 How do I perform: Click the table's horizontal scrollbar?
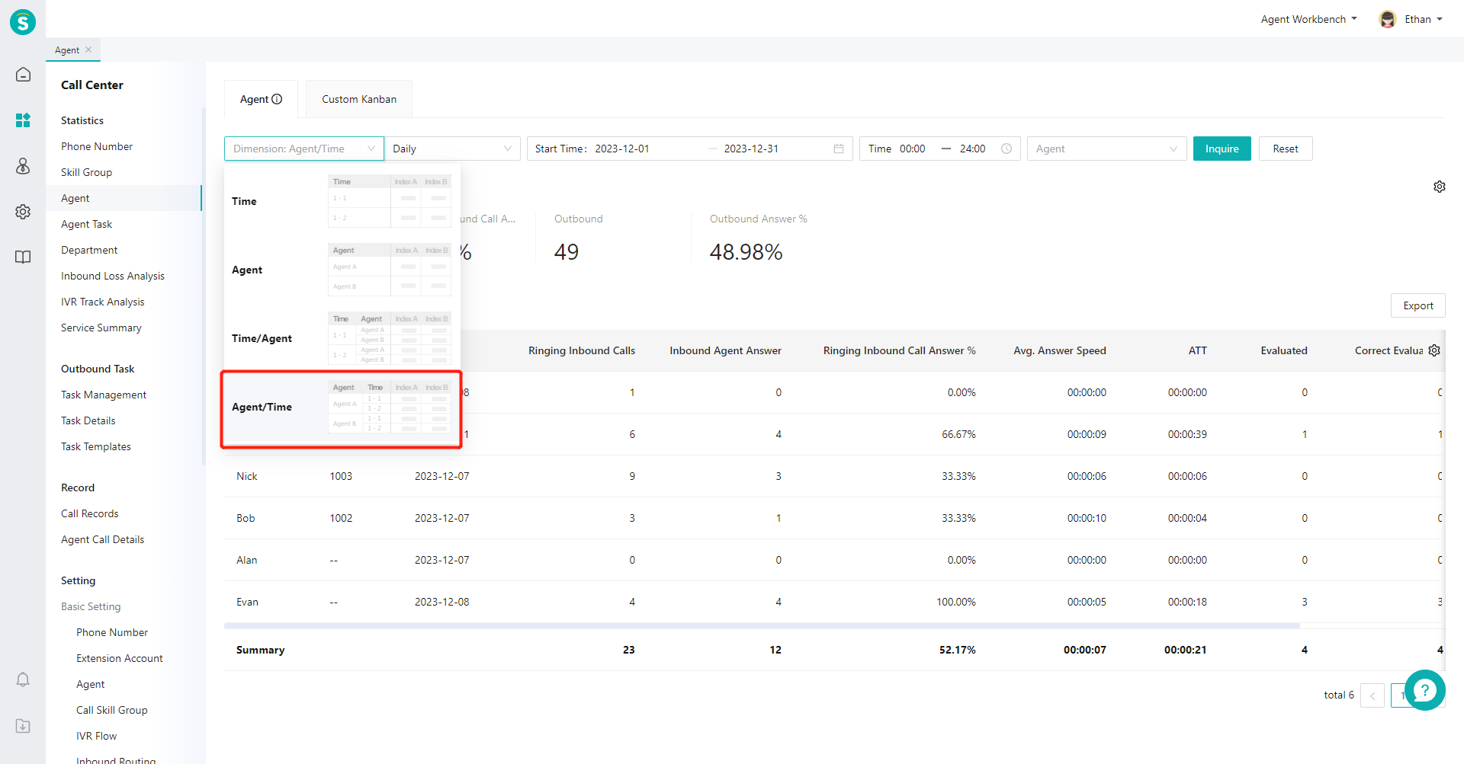pos(762,625)
